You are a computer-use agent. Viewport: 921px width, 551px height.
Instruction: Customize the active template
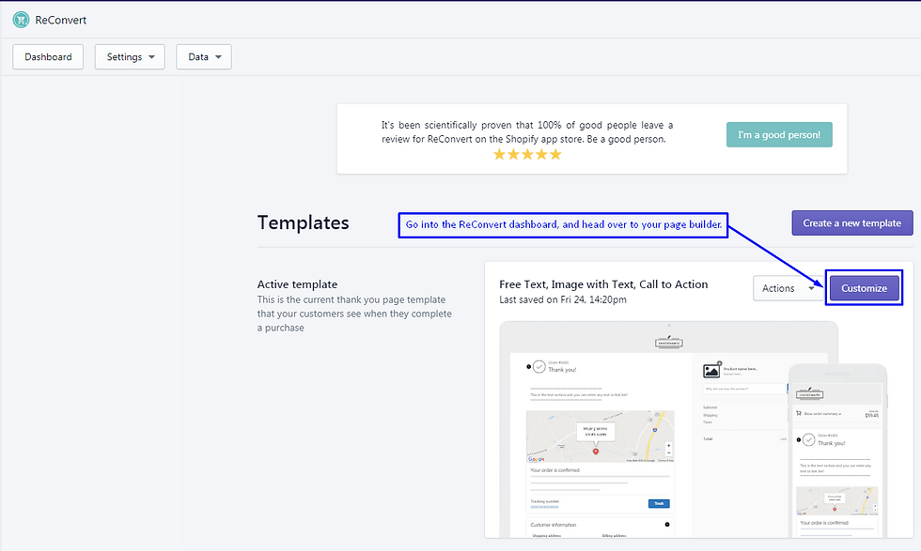864,288
